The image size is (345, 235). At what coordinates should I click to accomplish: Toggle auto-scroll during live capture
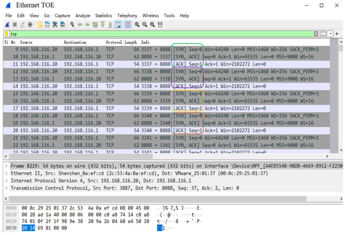click(118, 25)
